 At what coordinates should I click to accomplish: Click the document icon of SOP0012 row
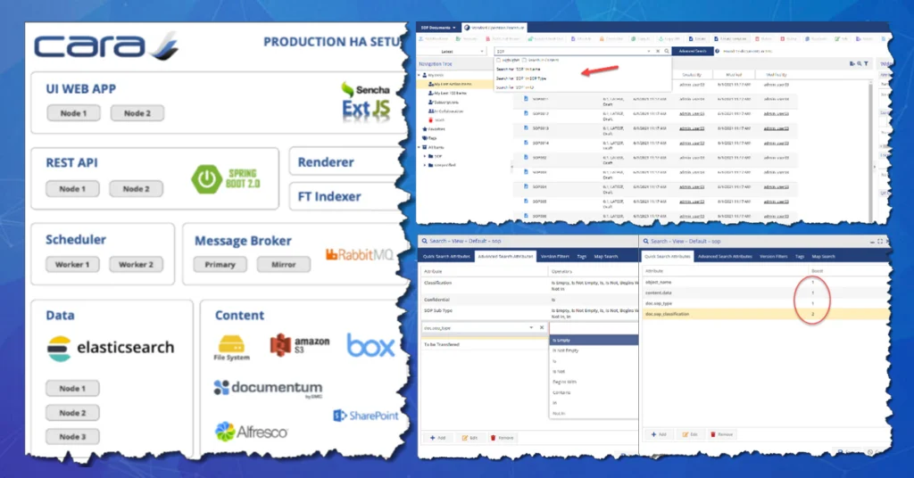526,113
